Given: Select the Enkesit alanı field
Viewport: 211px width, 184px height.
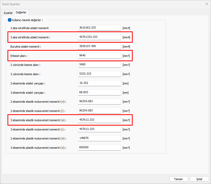Looking at the screenshot, I should (99, 56).
